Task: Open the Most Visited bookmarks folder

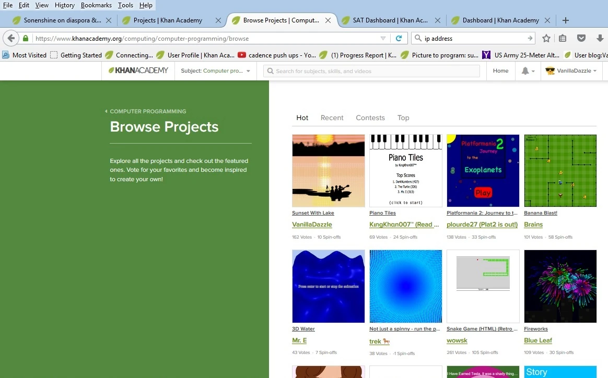Action: click(25, 55)
